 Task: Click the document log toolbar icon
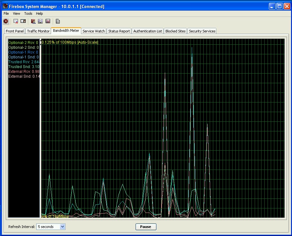58,21
